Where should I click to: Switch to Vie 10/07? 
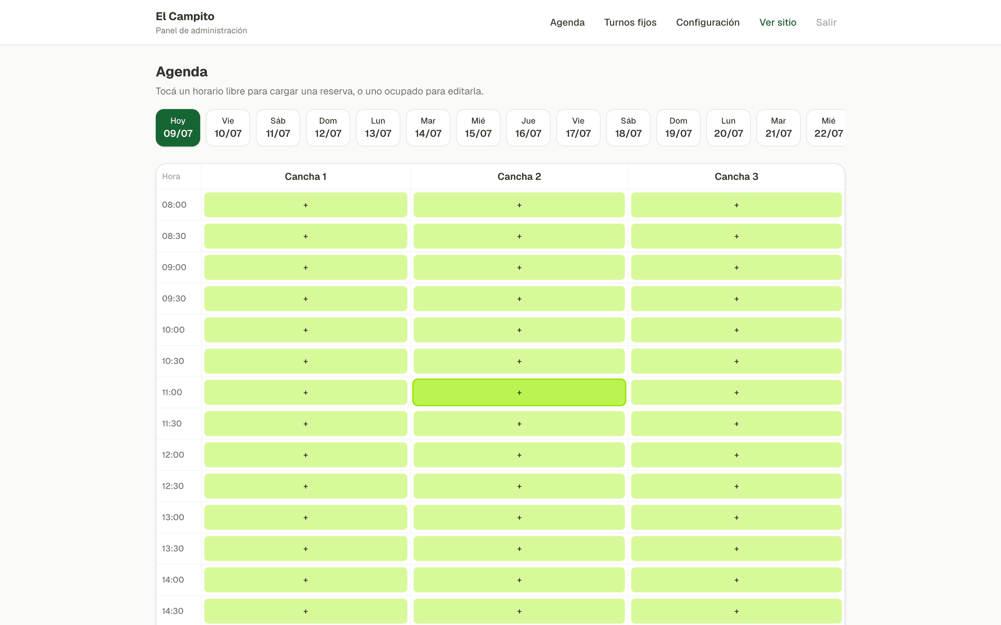tap(228, 128)
